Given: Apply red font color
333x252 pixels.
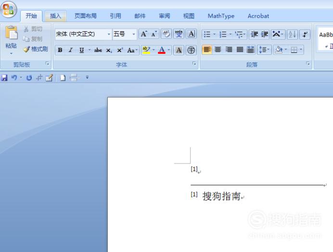Looking at the screenshot, I should point(162,50).
